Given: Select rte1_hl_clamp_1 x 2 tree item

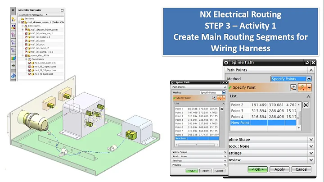Looking at the screenshot, I should coord(42,52).
